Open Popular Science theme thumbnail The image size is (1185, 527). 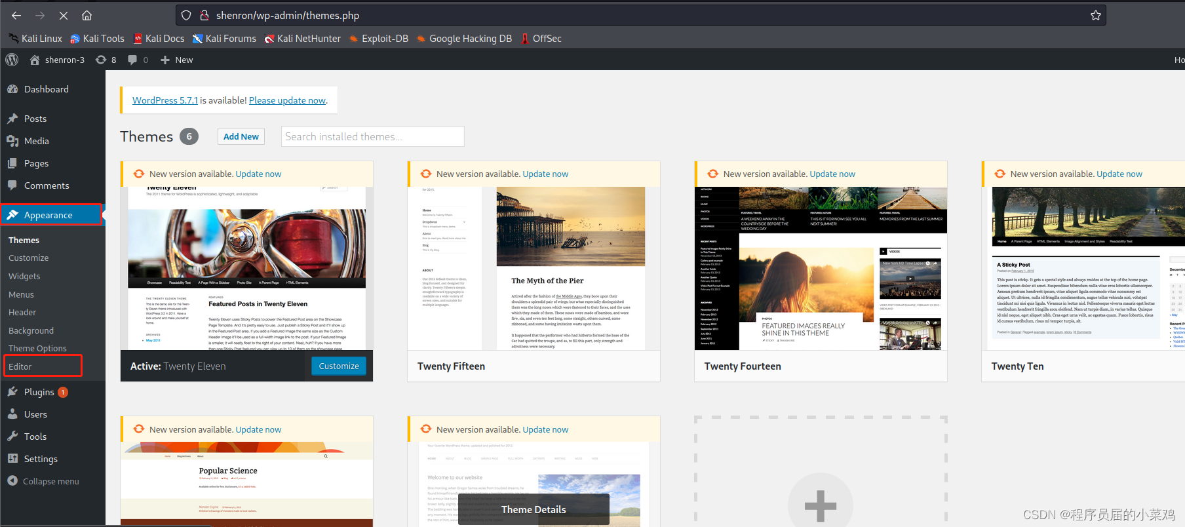point(247,484)
